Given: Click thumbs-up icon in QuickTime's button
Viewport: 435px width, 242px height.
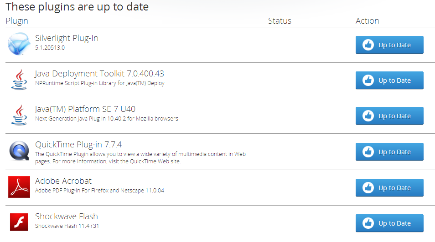Looking at the screenshot, I should click(x=368, y=152).
